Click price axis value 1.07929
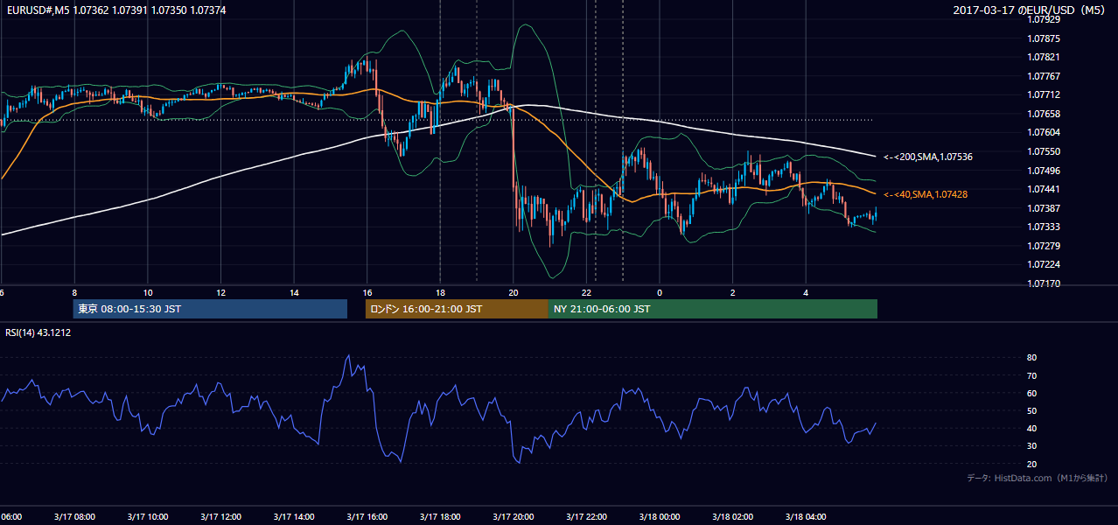 point(1044,19)
